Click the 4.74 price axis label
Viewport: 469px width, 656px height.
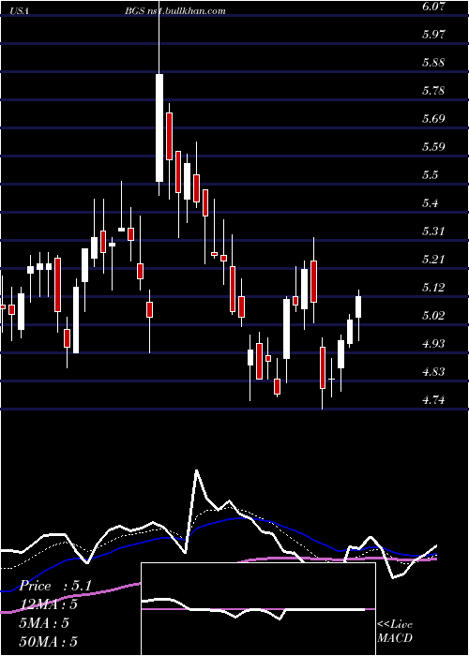point(432,399)
